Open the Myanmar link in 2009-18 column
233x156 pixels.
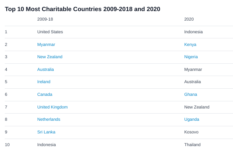[x=46, y=45]
